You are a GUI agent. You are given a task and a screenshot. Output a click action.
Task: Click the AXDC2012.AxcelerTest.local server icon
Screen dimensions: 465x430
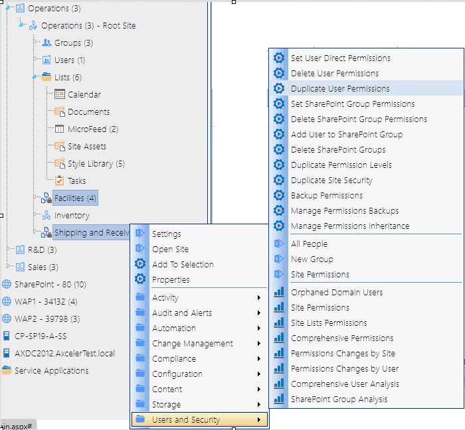[6, 353]
